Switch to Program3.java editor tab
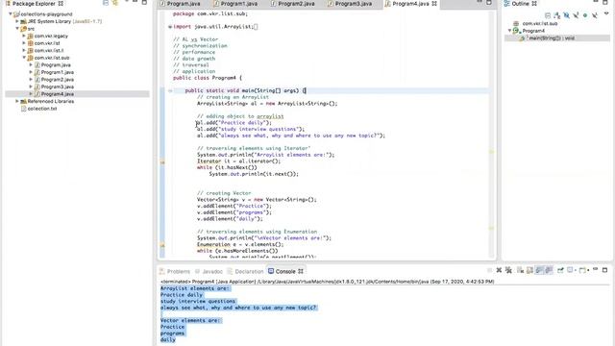Viewport: 615px width, 346px height. tap(350, 4)
